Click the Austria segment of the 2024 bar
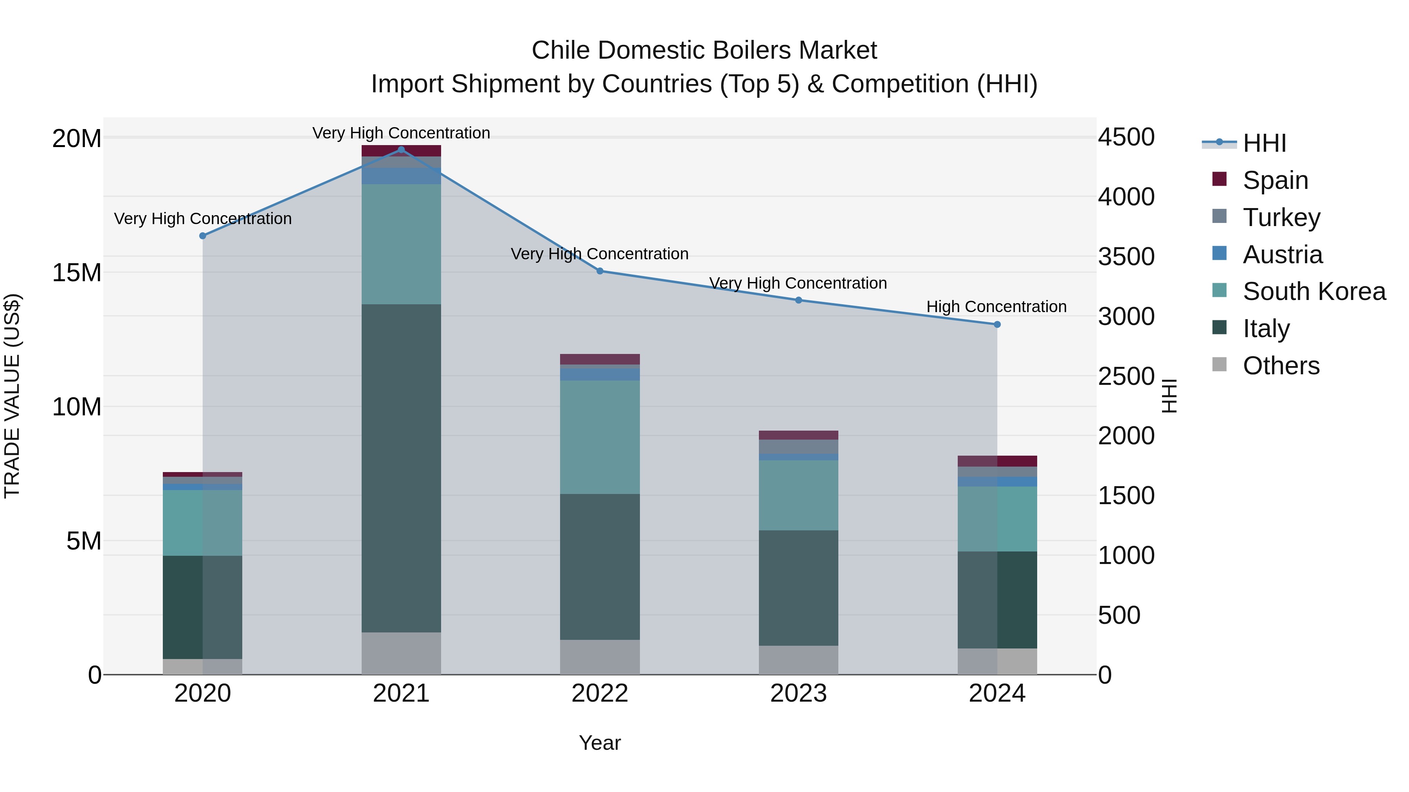Viewport: 1409px width, 792px height. [997, 481]
